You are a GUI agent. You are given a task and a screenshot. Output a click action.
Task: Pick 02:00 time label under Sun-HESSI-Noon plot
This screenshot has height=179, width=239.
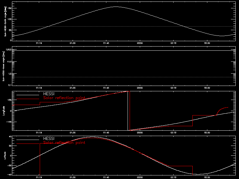pos(140,88)
